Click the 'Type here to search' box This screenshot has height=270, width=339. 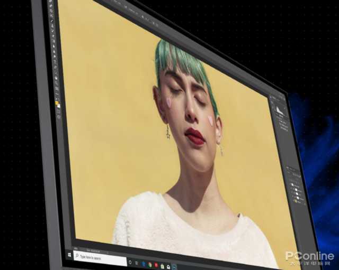coord(100,258)
